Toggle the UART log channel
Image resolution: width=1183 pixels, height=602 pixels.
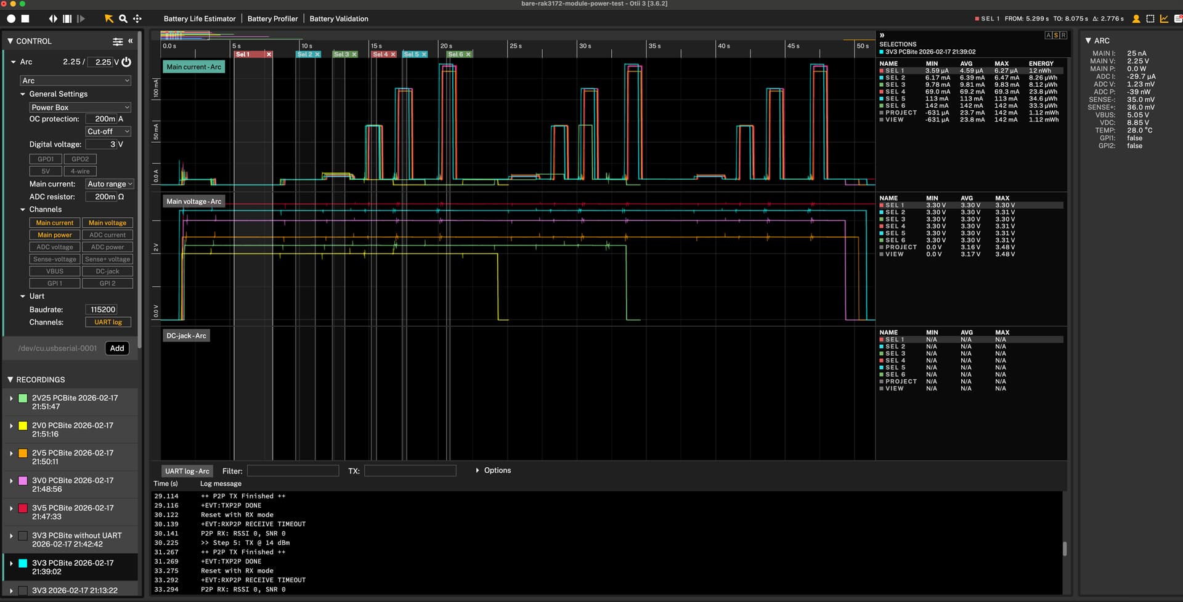pos(108,323)
